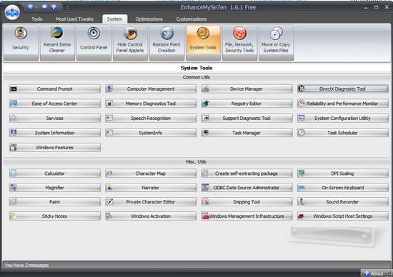Start Narrator
This screenshot has height=277, width=393.
[x=151, y=188]
